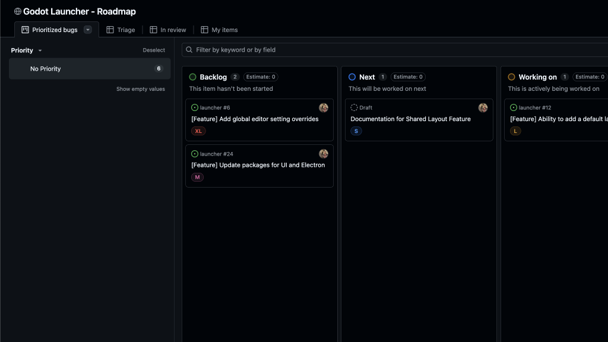The height and width of the screenshot is (342, 608).
Task: Click the Draft dashed circle icon
Action: tap(354, 107)
